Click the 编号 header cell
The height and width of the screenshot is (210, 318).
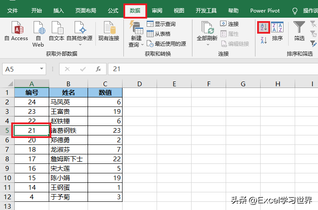[31, 92]
